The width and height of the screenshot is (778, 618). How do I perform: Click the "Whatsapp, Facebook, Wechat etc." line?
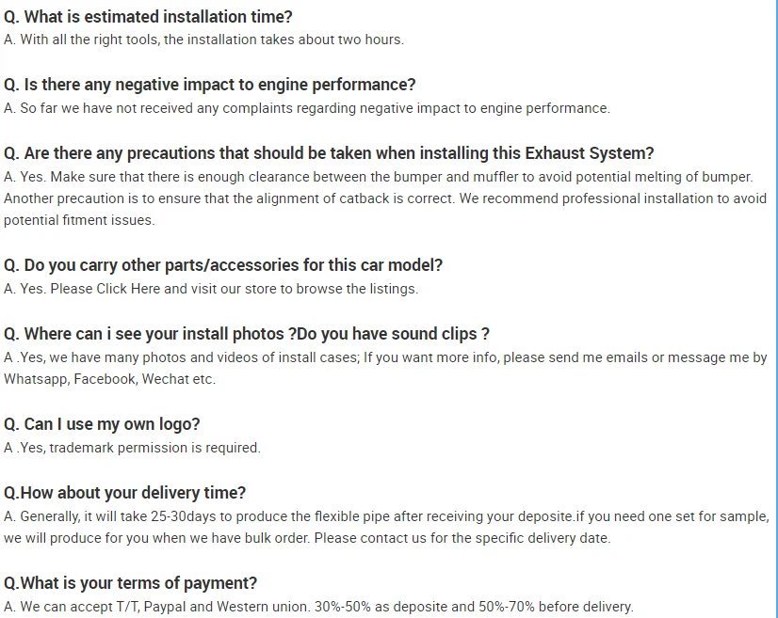(x=109, y=379)
